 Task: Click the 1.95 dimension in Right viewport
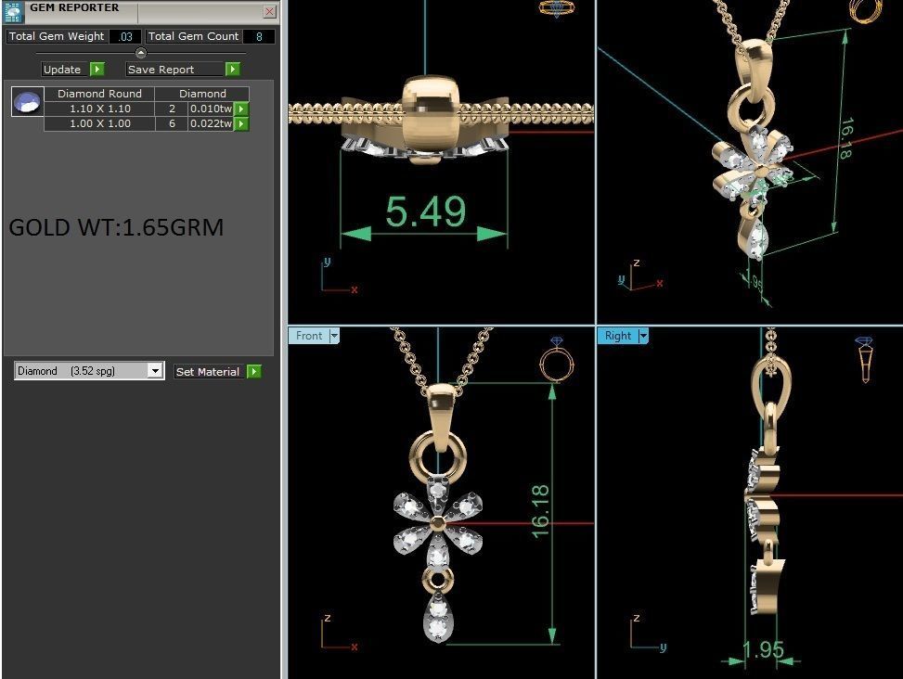pyautogui.click(x=763, y=649)
